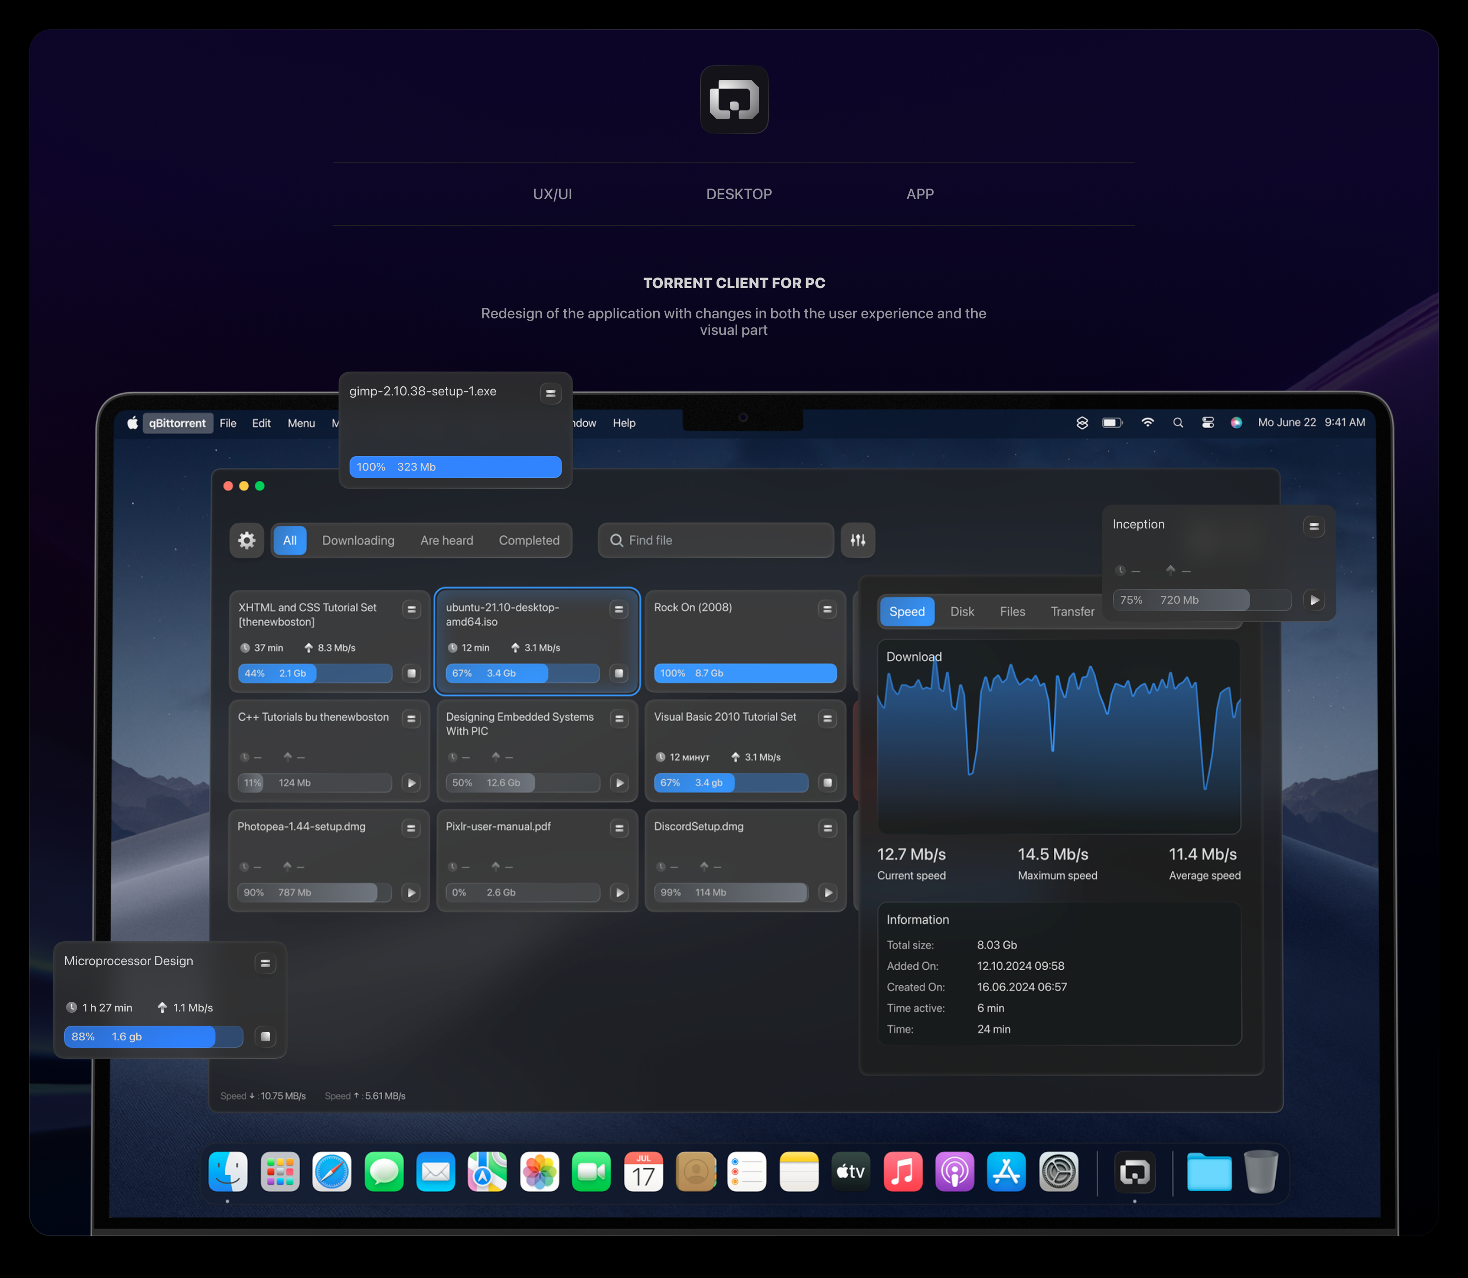1468x1278 pixels.
Task: Open the Disk tab in details panel
Action: tap(962, 611)
